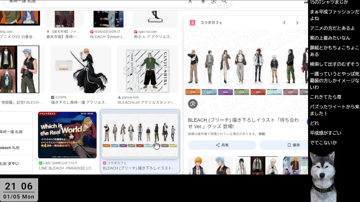The image size is (360, 202).
Task: Open related image of Ichigo and Grimmjow
Action: [210, 166]
